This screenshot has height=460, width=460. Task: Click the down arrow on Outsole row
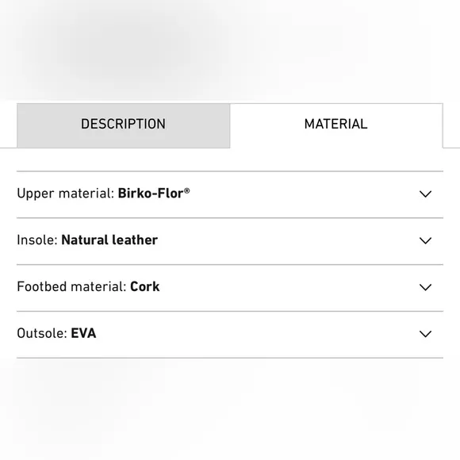tap(425, 334)
